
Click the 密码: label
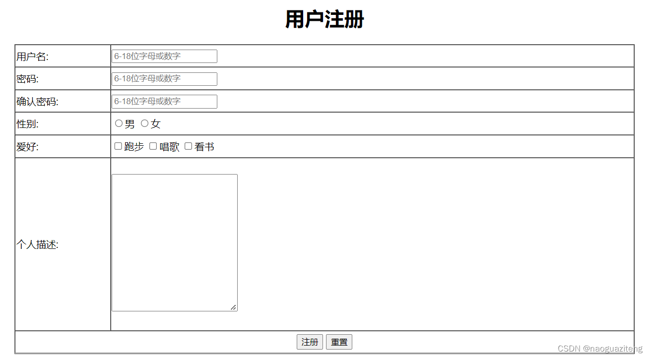pyautogui.click(x=27, y=79)
